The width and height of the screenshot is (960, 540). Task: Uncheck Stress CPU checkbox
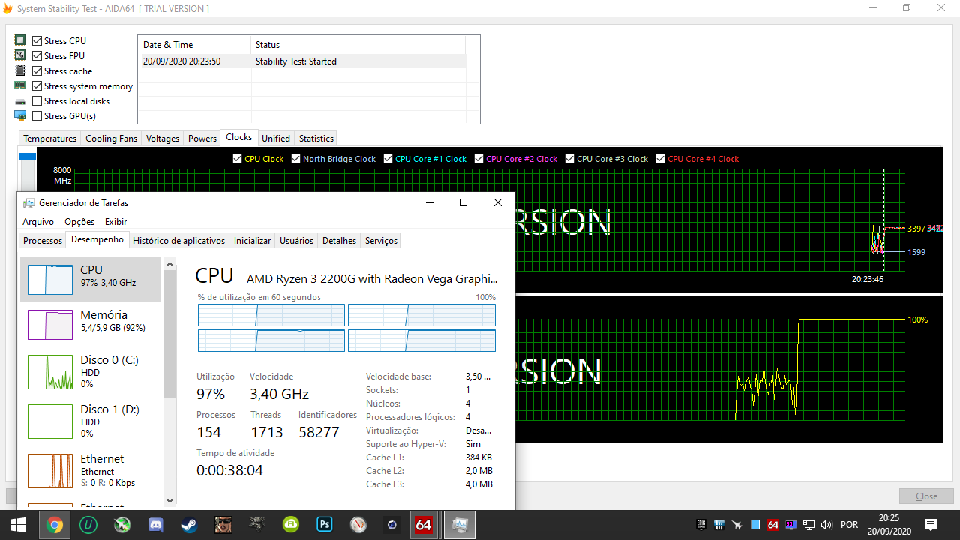click(37, 41)
